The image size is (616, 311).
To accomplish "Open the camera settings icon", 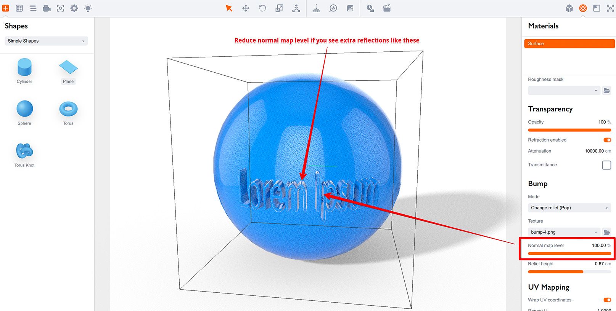I will (47, 8).
